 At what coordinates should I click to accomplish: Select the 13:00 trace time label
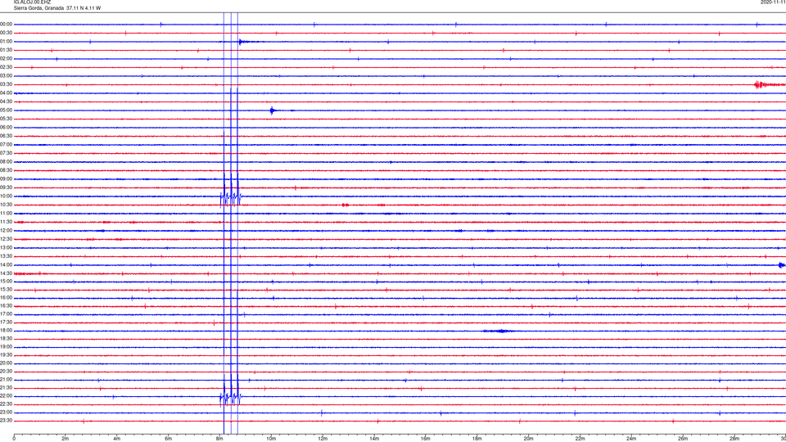pos(6,247)
